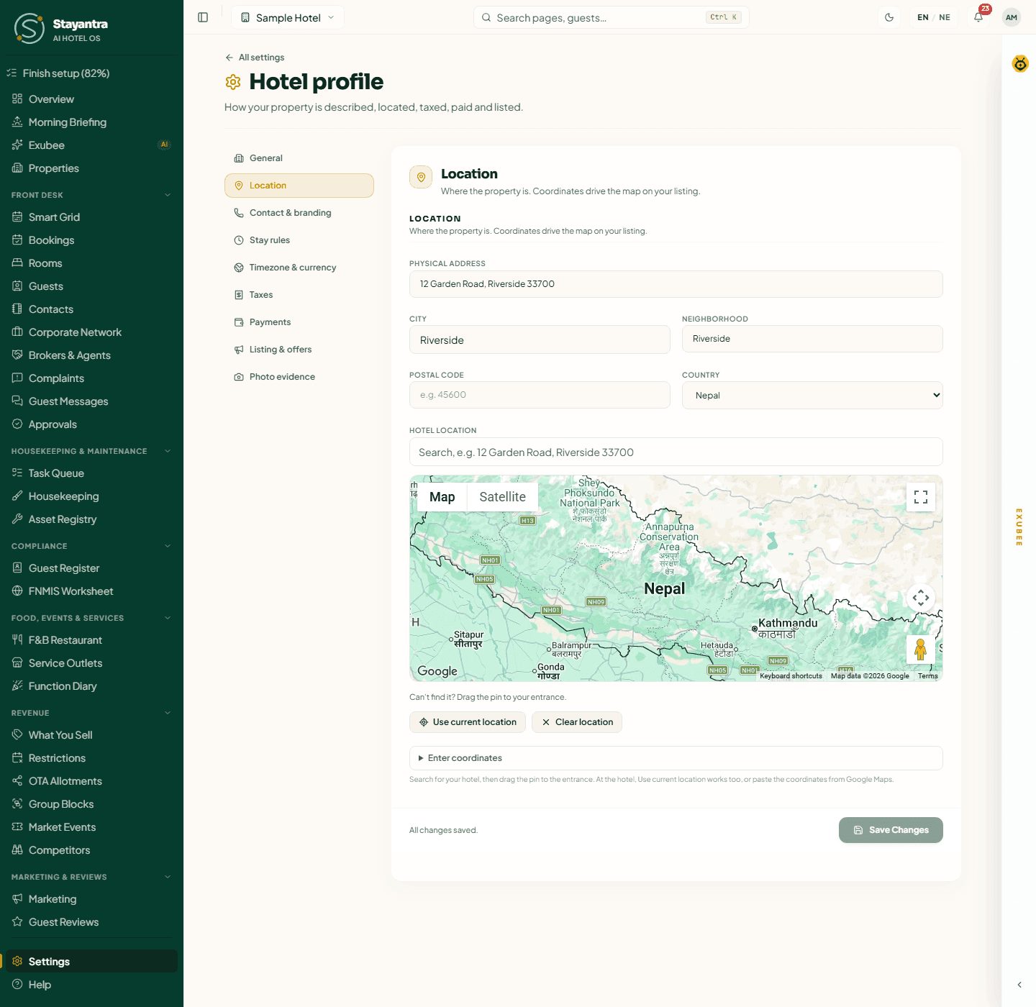The width and height of the screenshot is (1036, 1007).
Task: Focus the Postal Code field
Action: pos(540,395)
